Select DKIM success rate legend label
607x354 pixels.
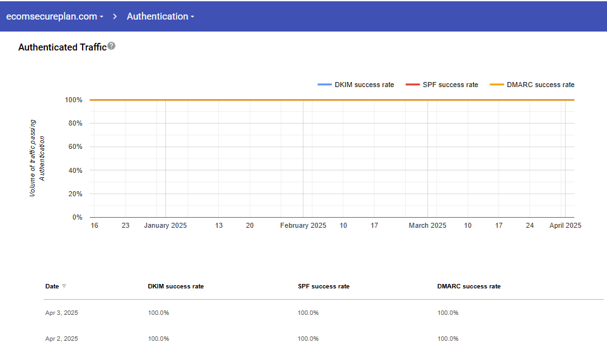tap(364, 85)
